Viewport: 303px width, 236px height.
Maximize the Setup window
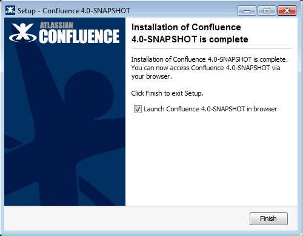click(267, 10)
